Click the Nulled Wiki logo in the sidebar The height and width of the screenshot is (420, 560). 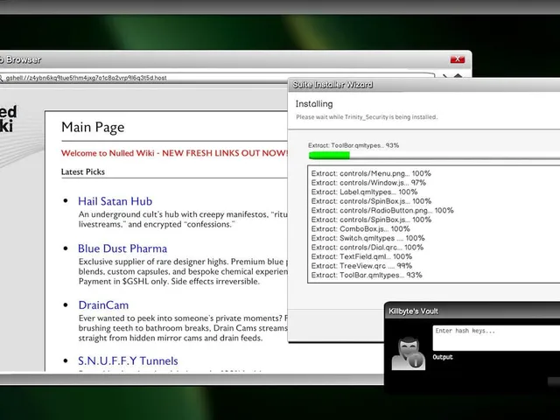point(8,119)
